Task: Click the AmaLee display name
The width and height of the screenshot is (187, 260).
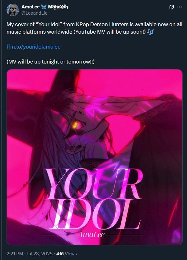Action: 30,7
